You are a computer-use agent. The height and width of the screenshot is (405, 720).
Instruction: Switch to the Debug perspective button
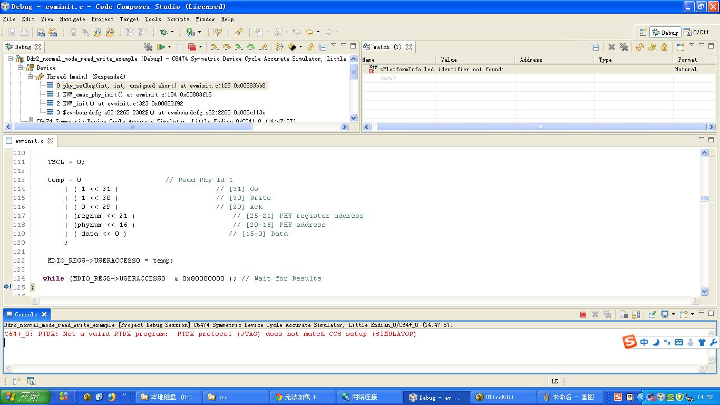pos(665,32)
